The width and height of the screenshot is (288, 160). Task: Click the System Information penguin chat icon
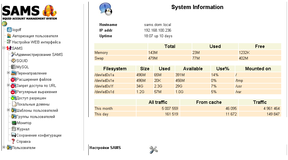(x=106, y=9)
